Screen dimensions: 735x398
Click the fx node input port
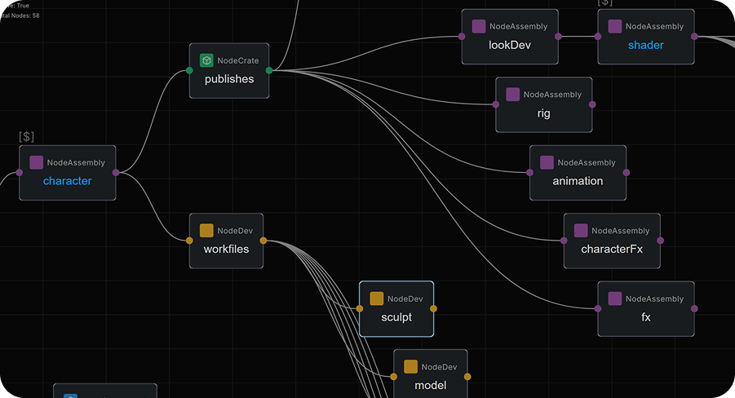point(598,308)
